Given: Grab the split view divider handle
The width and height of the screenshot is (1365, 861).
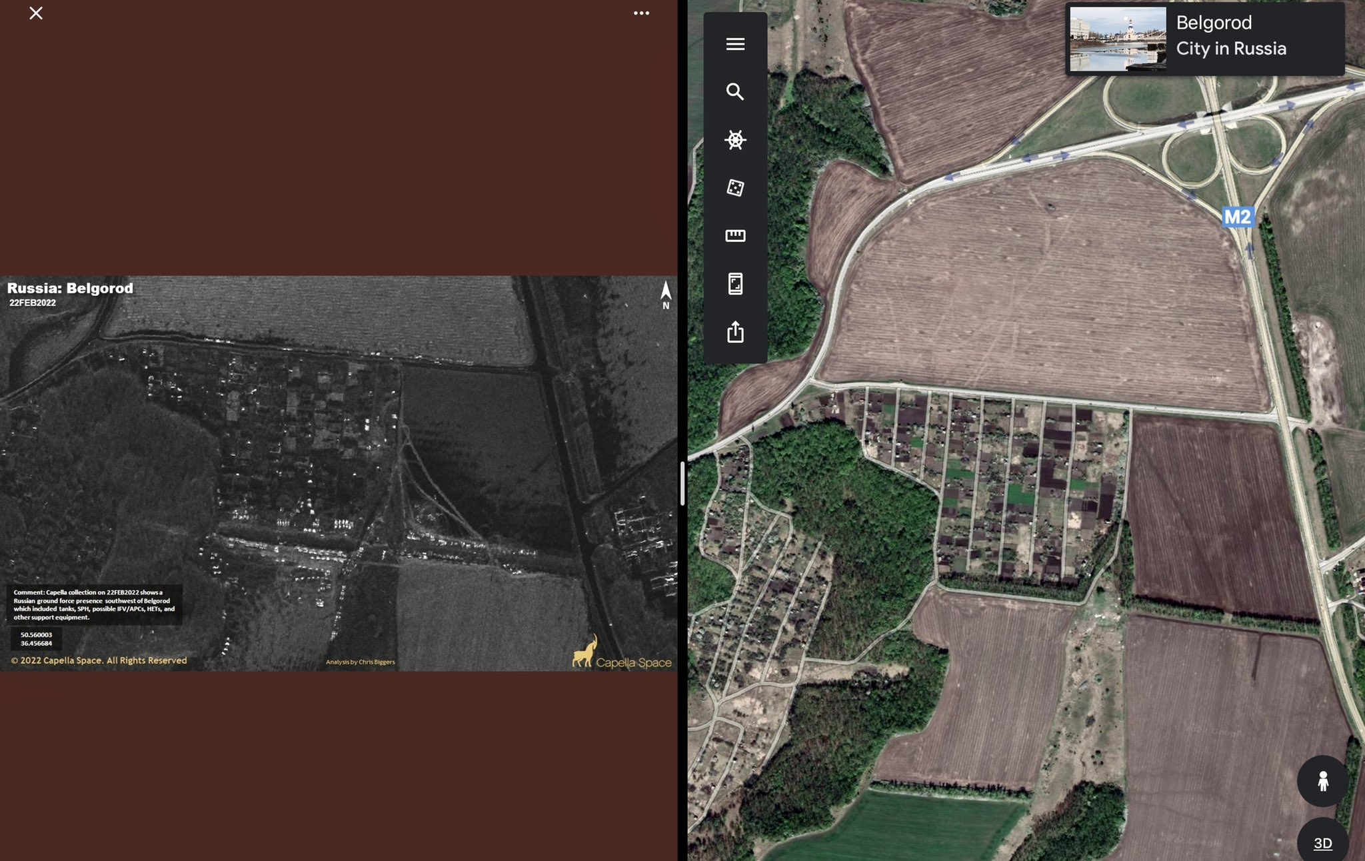Looking at the screenshot, I should [682, 483].
